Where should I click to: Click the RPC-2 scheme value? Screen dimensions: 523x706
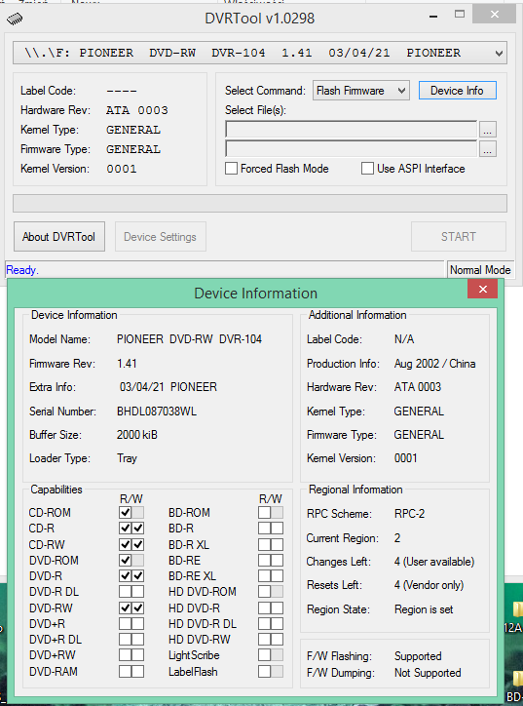tap(409, 514)
